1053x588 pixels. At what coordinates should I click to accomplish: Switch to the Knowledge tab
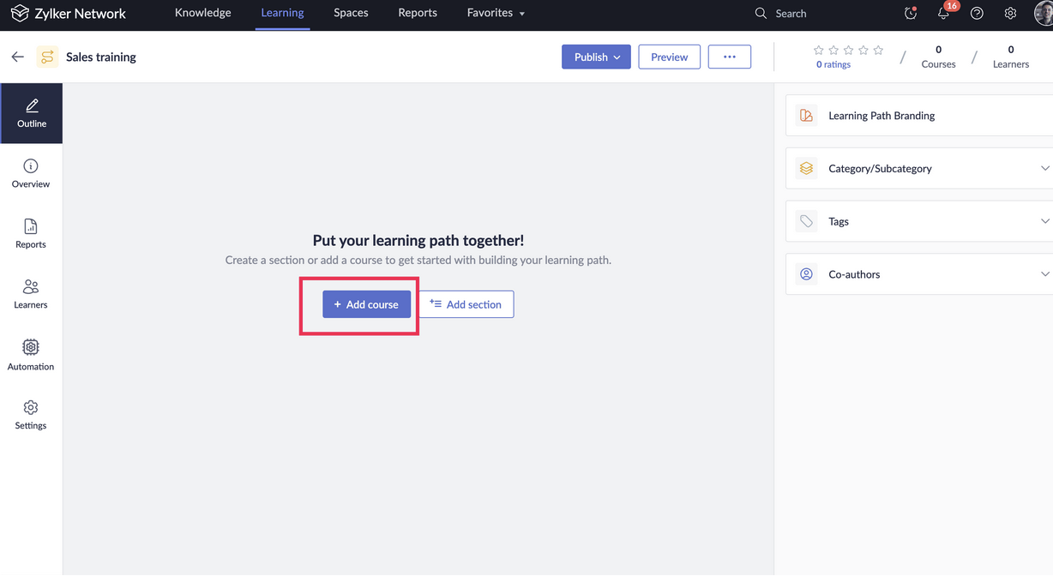[x=202, y=13]
